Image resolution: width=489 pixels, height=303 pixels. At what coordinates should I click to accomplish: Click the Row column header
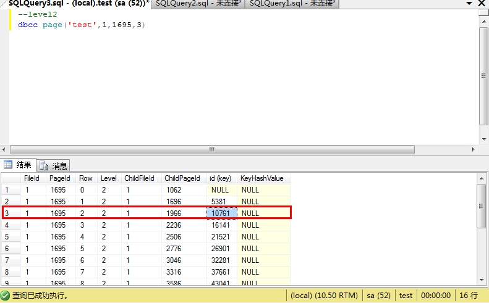[x=86, y=178]
